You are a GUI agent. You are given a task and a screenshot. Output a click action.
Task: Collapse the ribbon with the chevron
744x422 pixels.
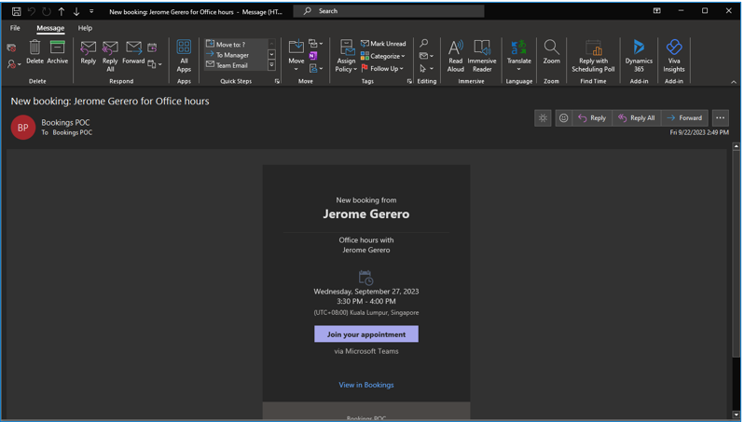(734, 82)
